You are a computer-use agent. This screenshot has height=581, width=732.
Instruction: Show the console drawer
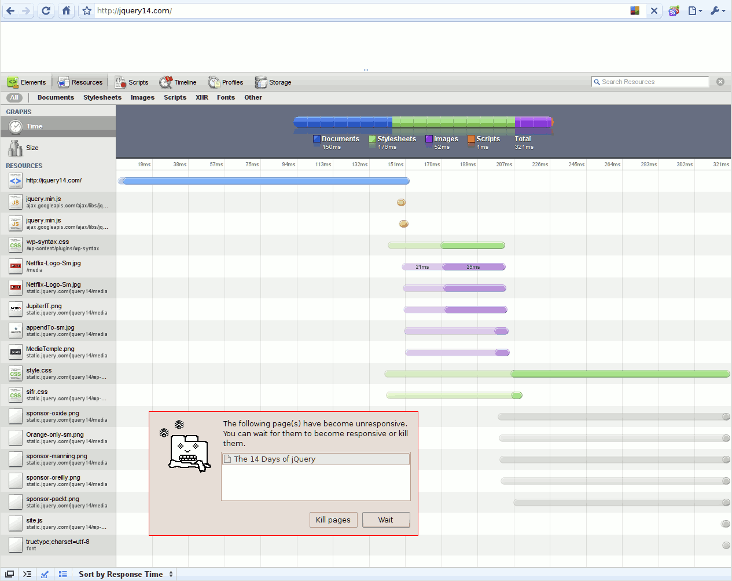(x=27, y=574)
